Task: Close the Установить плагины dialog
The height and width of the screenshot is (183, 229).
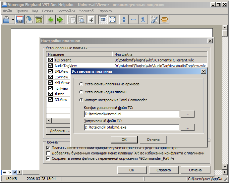Action: [203, 71]
